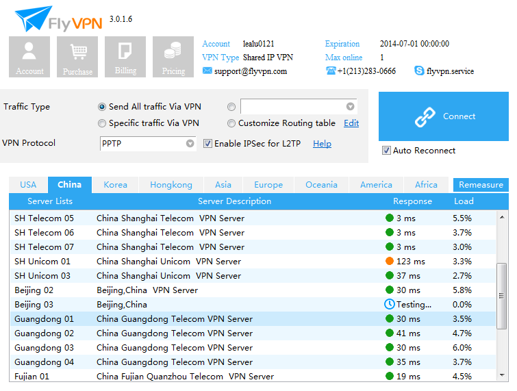
Task: Sort by Server Description column header
Action: (234, 201)
